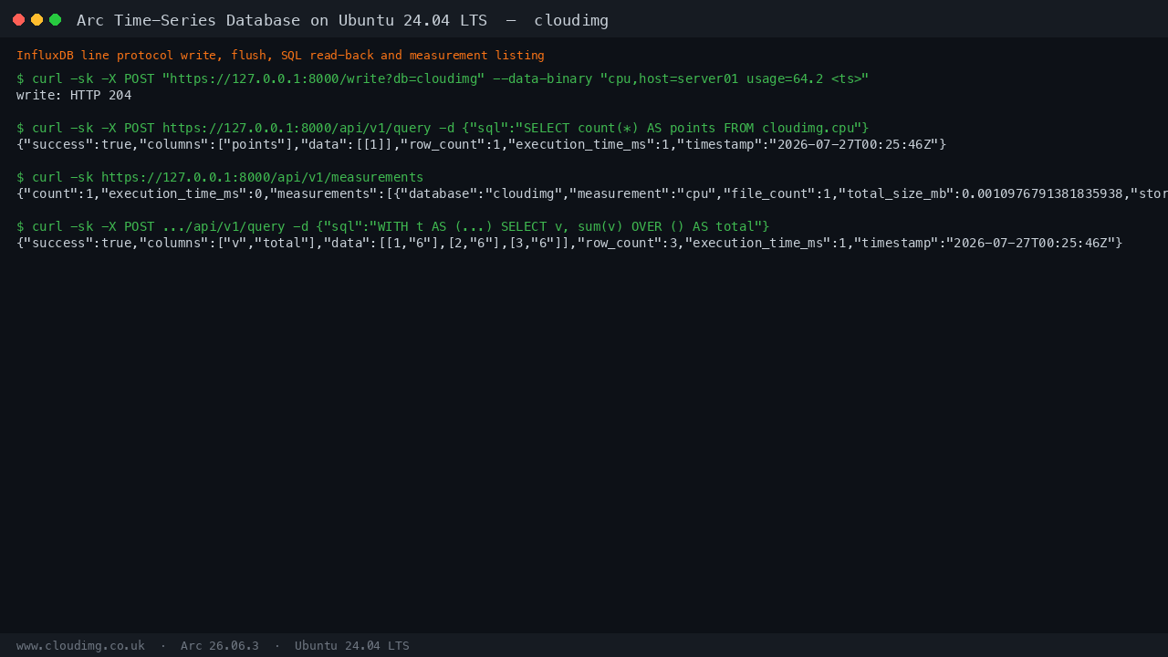Screen dimensions: 1168x657
Task: Click the SELECT count(*) query command line
Action: pos(443,128)
